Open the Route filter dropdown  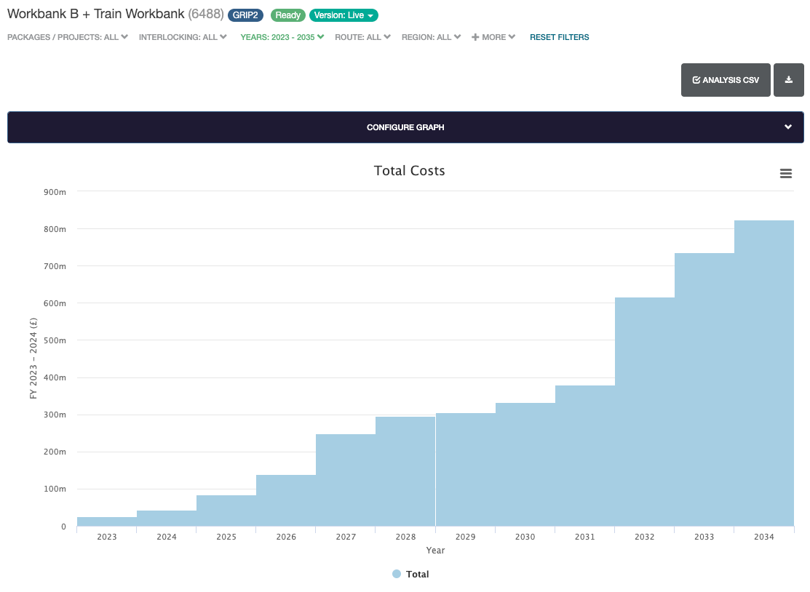[362, 37]
